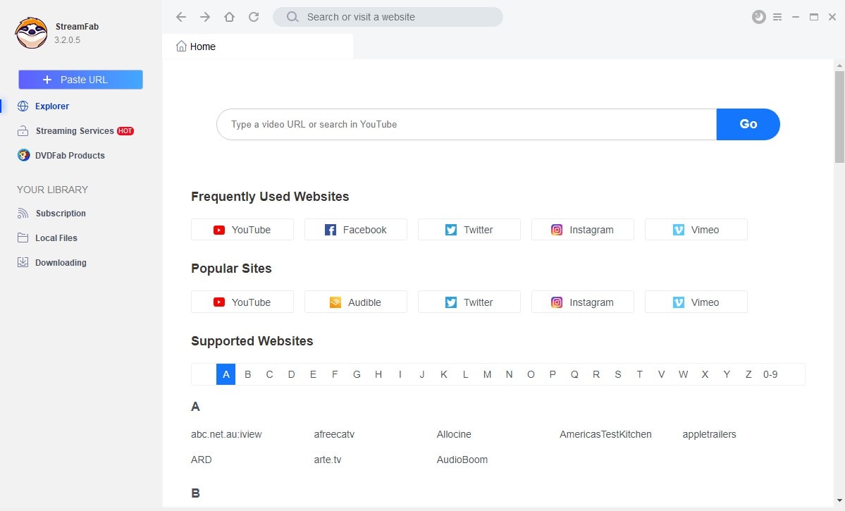The width and height of the screenshot is (845, 511).
Task: Click the Paste URL button
Action: click(x=80, y=80)
